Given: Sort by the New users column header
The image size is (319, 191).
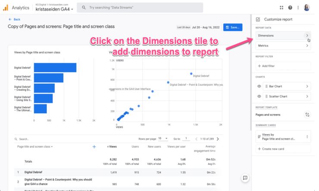Looking at the screenshot, I should pos(154,147).
